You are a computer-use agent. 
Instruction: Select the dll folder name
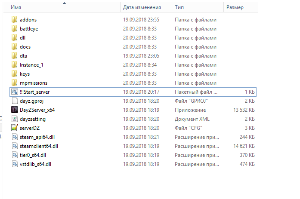point(22,38)
